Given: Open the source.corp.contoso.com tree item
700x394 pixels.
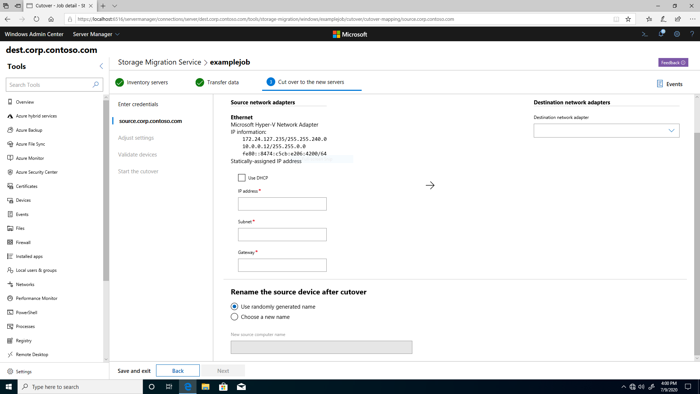Looking at the screenshot, I should 151,121.
